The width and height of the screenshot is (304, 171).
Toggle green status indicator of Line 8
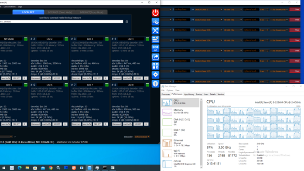tap(147, 85)
